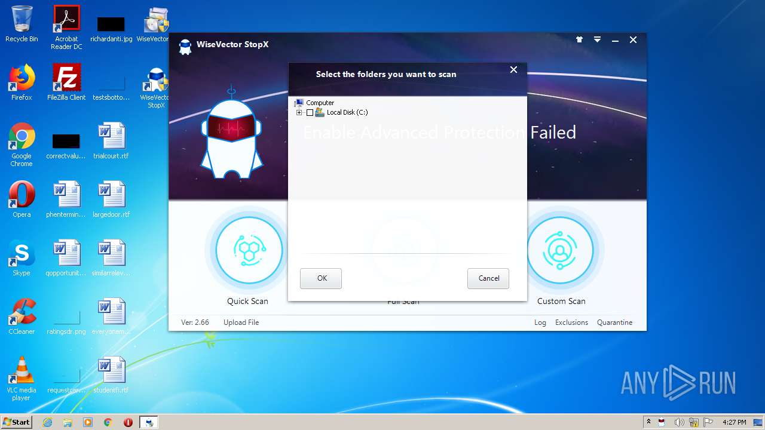
Task: Open the Quarantine link
Action: pyautogui.click(x=614, y=322)
